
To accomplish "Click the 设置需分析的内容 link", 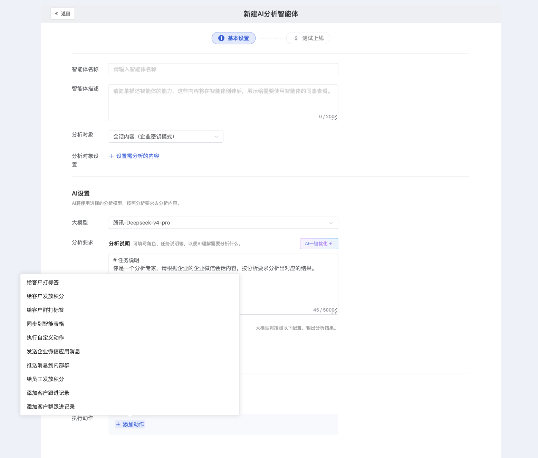I will tap(134, 156).
